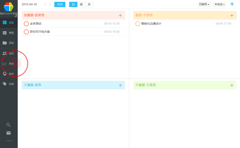Open the 绩效 performance chart icon

5,64
